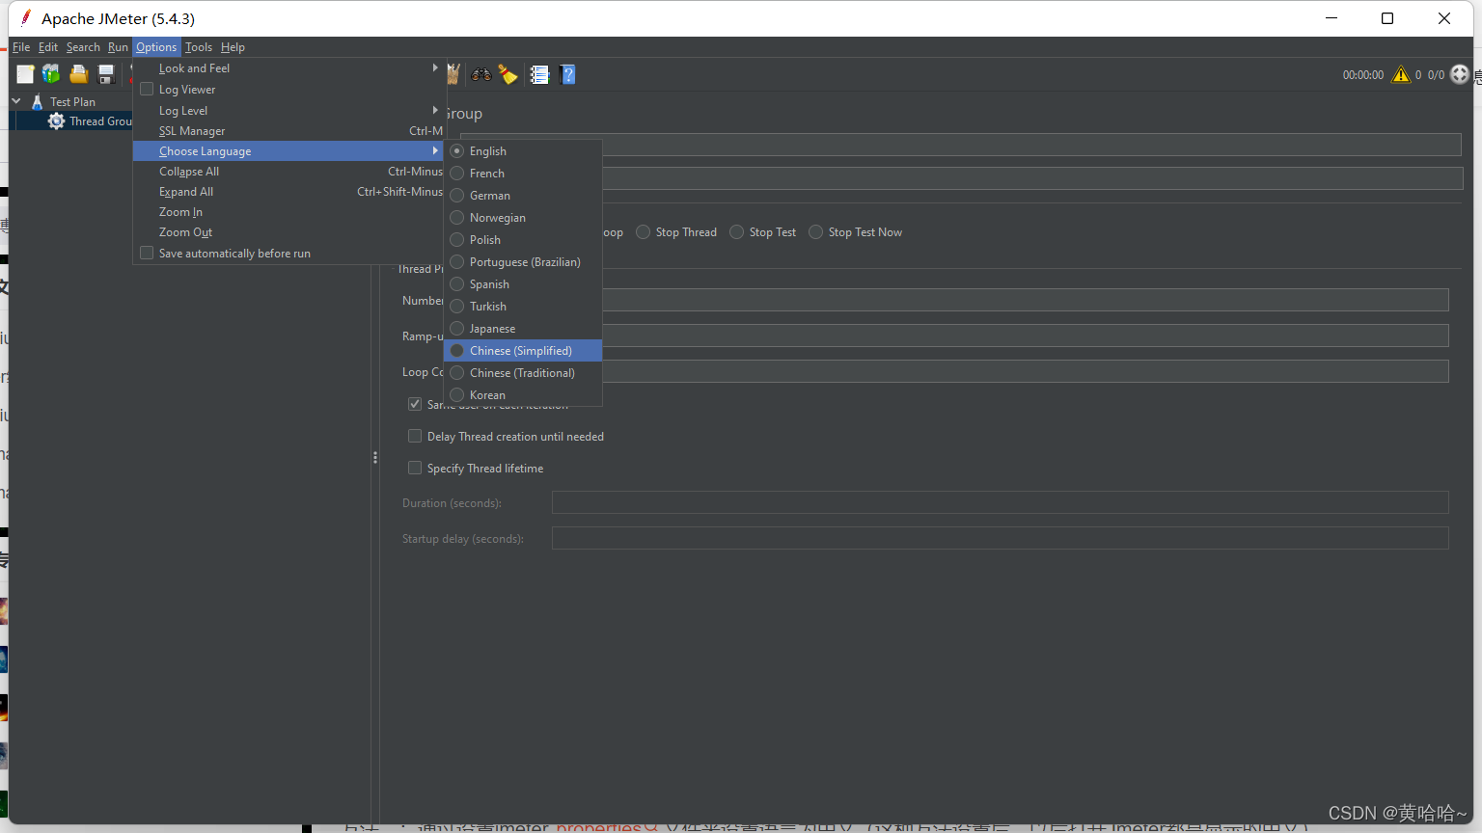Uncheck Same user on each iteration

415,404
